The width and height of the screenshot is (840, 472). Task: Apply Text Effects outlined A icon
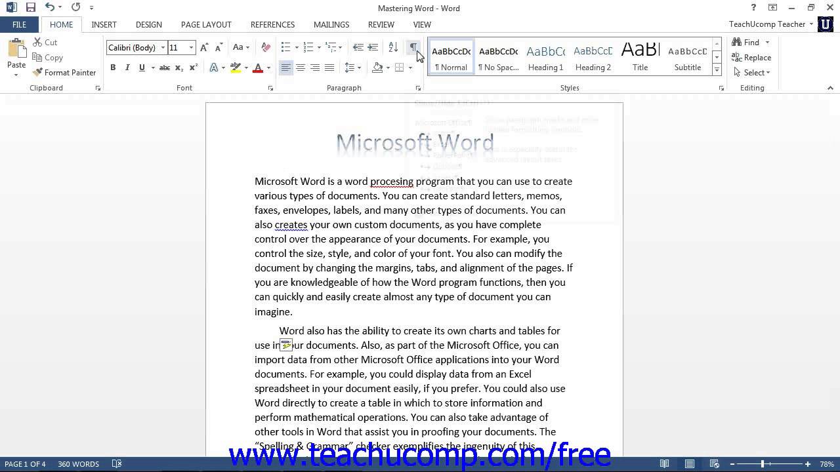point(214,68)
